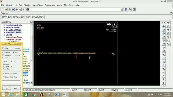Click the Report Generator icon

click(x=20, y=10)
